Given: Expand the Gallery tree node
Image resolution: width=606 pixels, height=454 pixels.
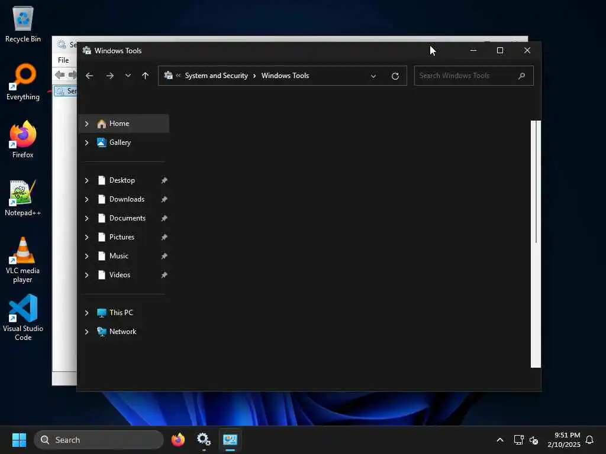Looking at the screenshot, I should [86, 142].
